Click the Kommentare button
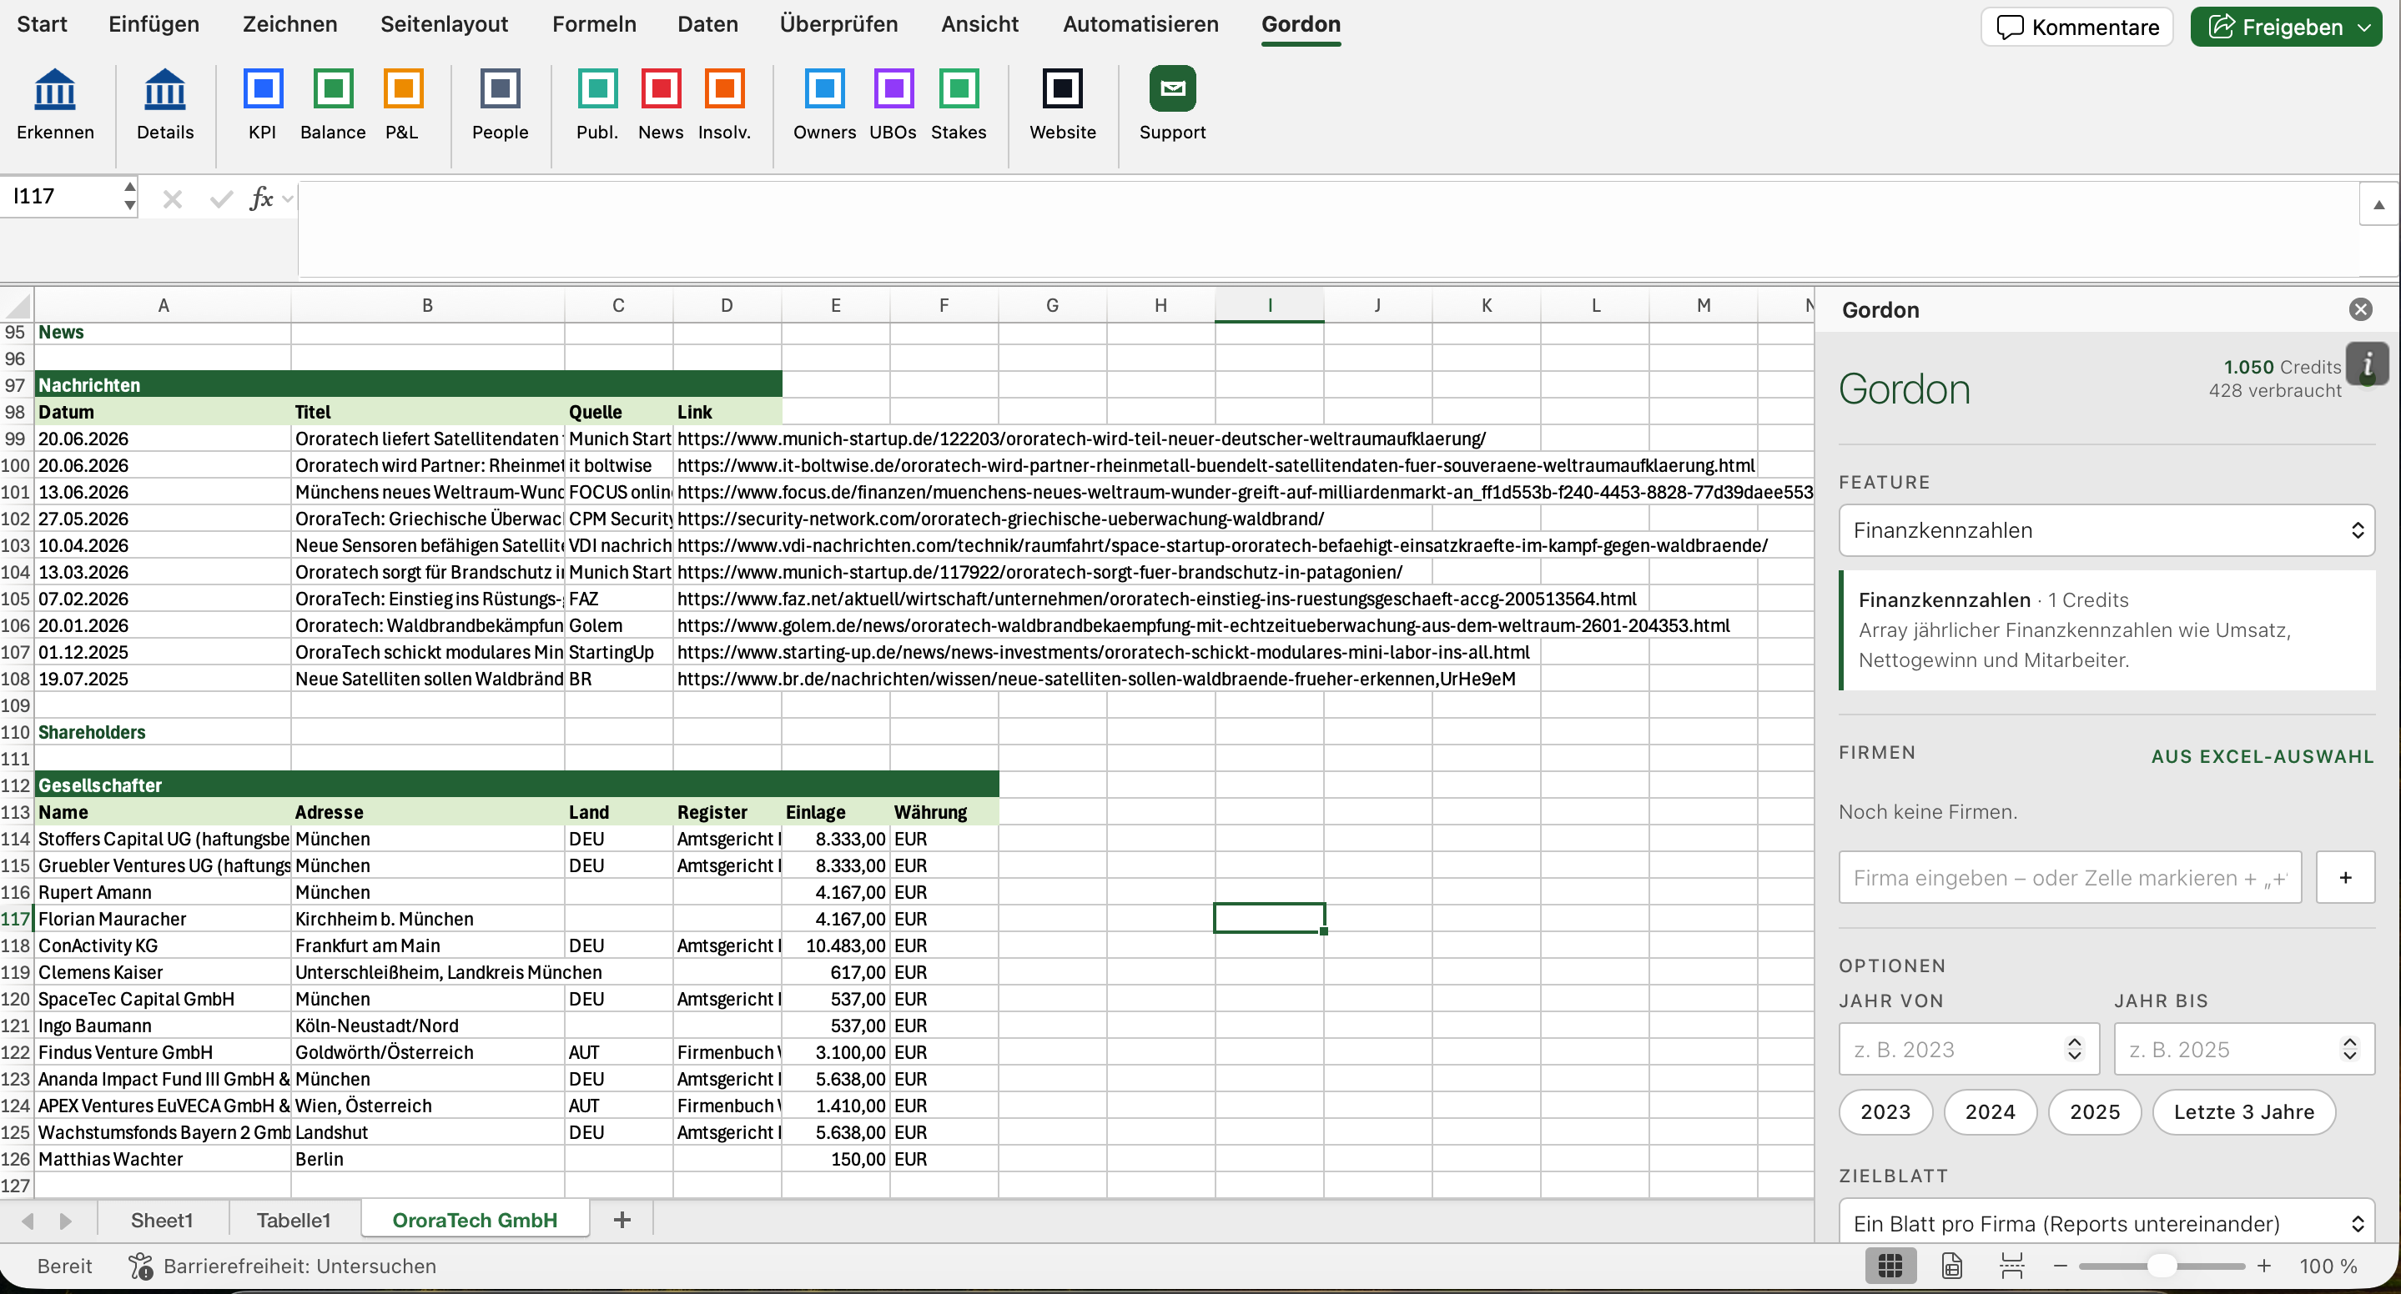 (2076, 27)
